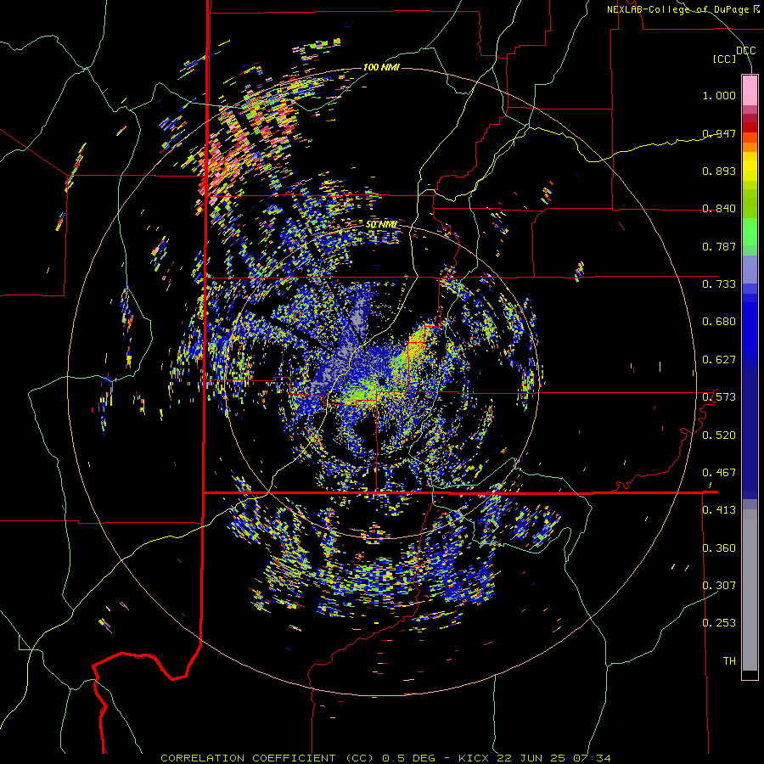
Task: Click the 50 NMI range ring label
Action: [381, 224]
